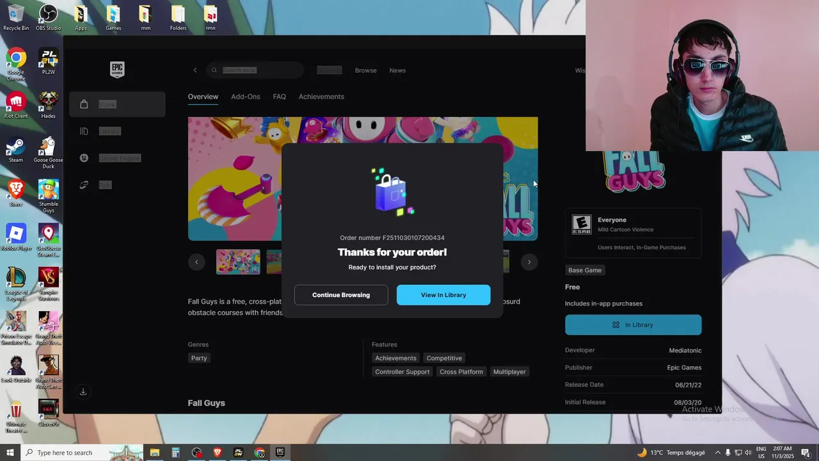
Task: Open Prison Escape Simulator desktop shortcut
Action: [16, 328]
